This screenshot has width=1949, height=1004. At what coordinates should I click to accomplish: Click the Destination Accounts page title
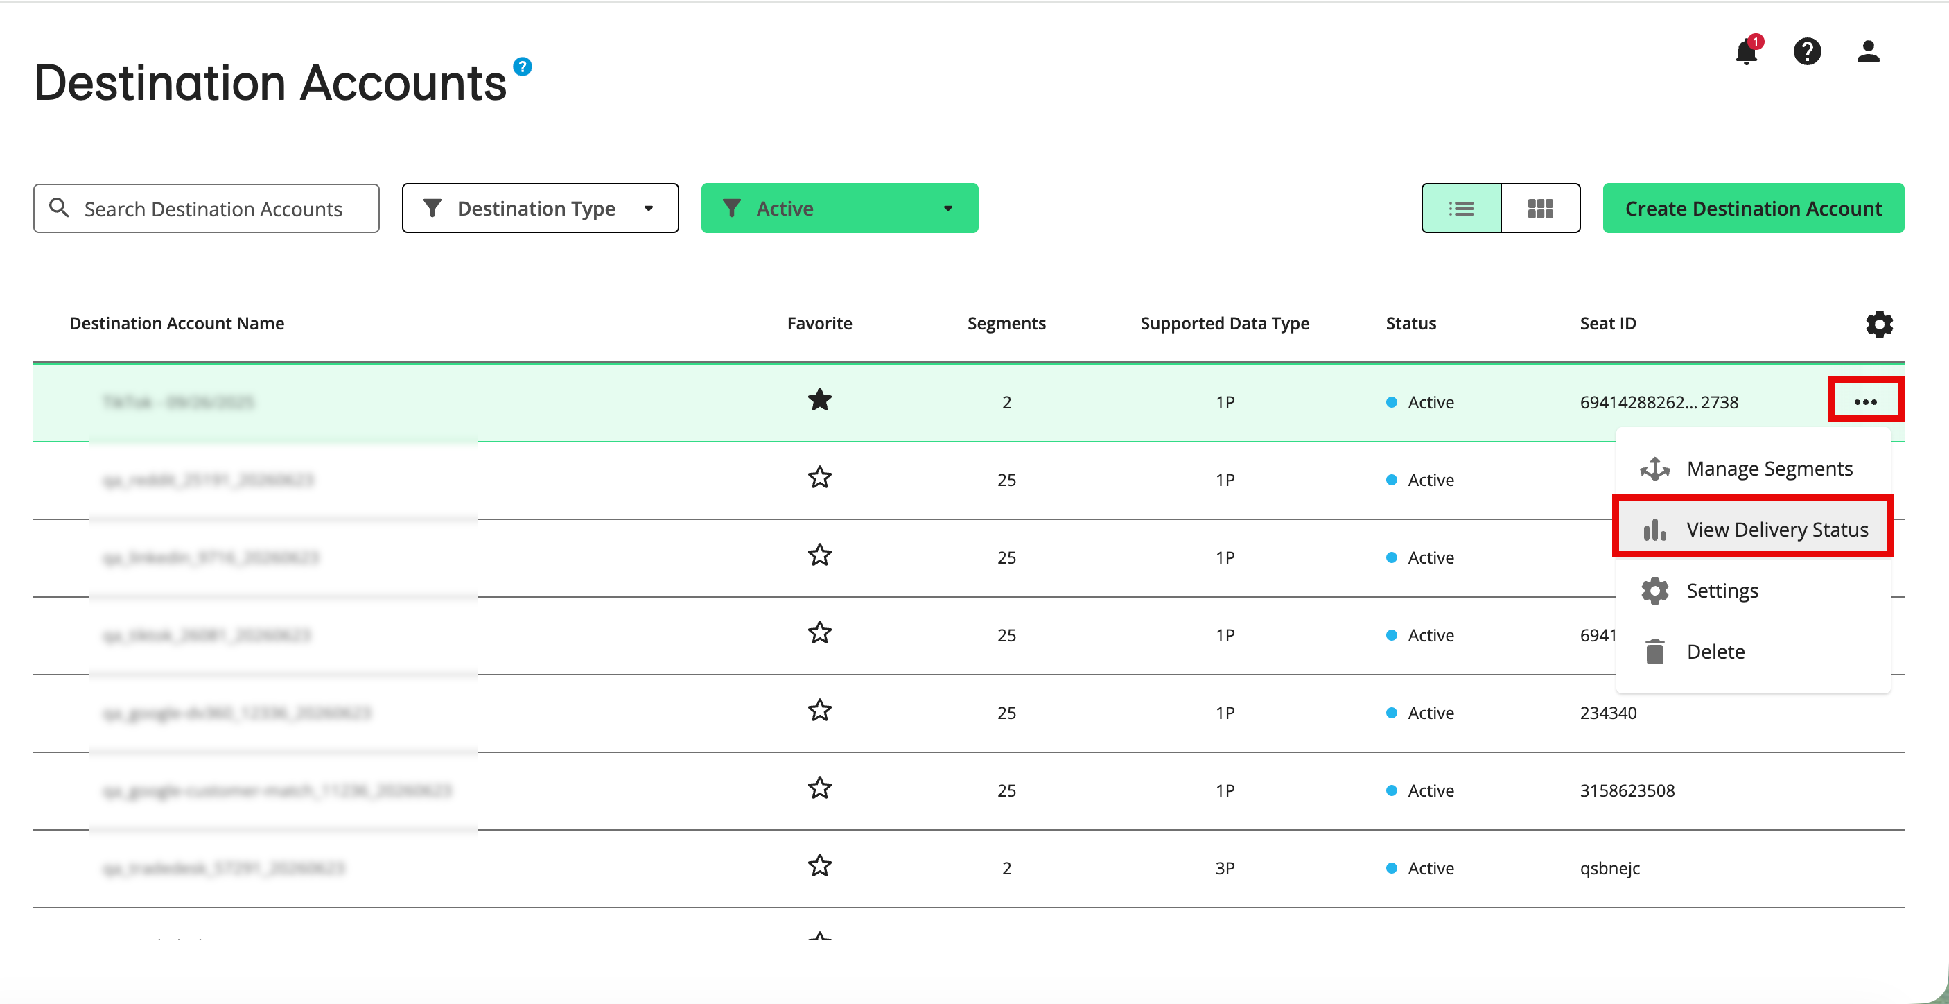pos(270,82)
